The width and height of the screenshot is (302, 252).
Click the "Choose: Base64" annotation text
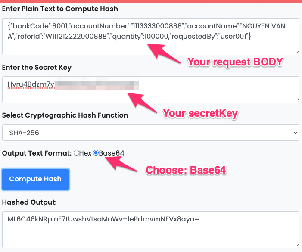click(x=186, y=170)
